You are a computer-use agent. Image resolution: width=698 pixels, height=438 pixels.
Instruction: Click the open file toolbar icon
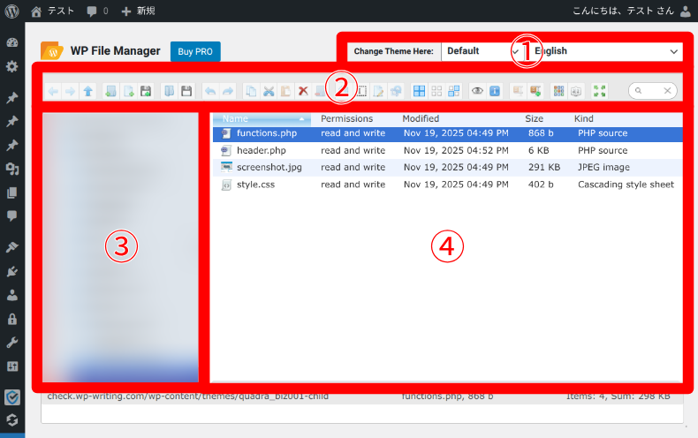[x=169, y=91]
